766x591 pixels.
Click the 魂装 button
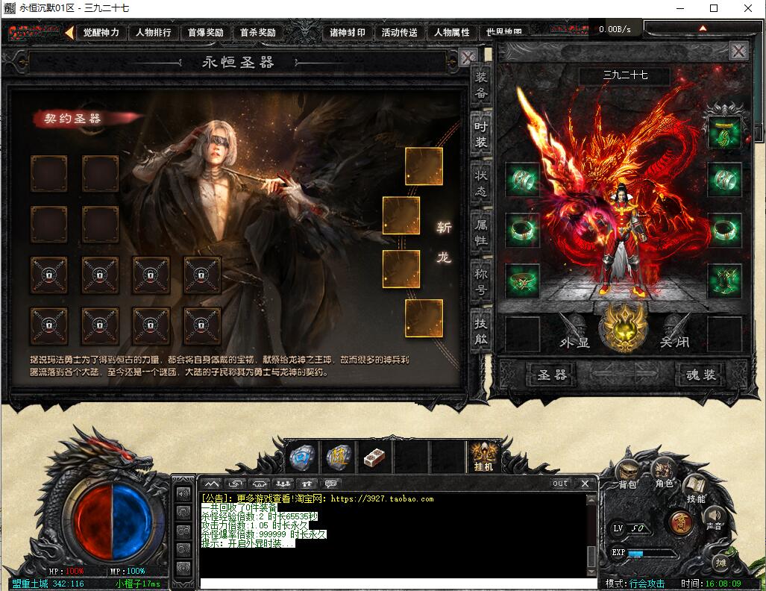[701, 375]
